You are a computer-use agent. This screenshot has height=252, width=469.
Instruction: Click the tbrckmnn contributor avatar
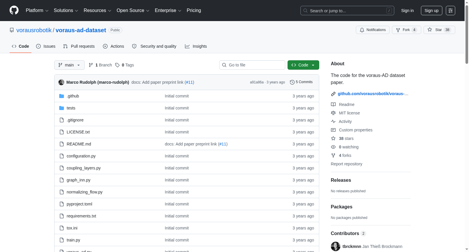[336, 246]
